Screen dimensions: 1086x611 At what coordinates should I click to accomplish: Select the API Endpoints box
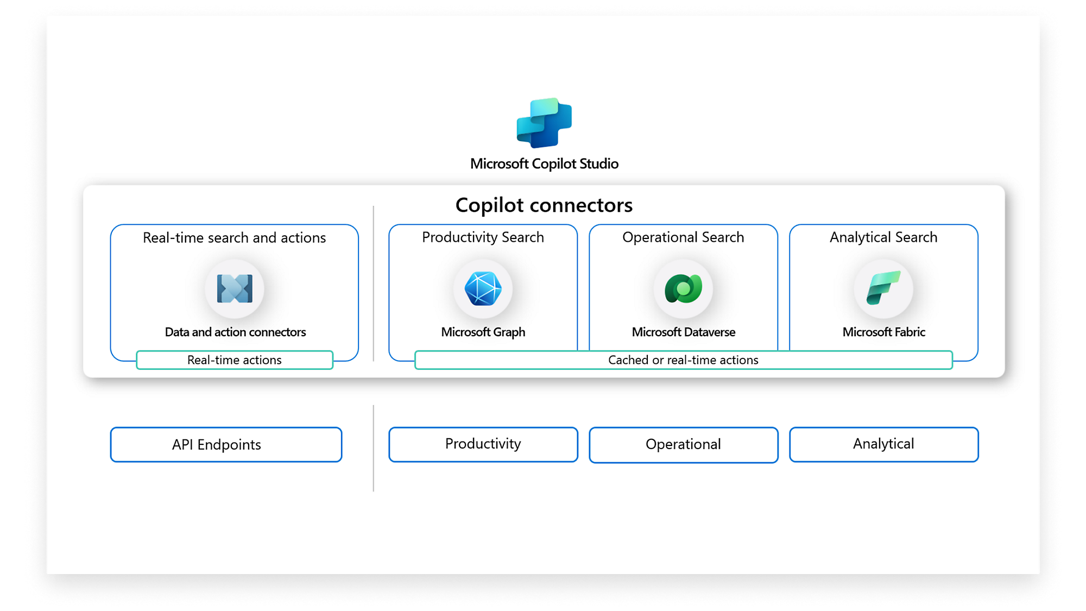(x=226, y=444)
